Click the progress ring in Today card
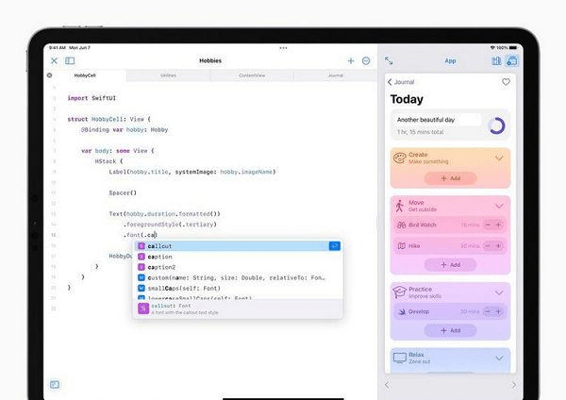566x400 pixels. [x=497, y=126]
